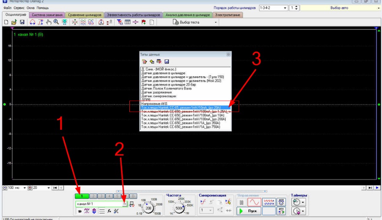Click the pause button in Управление

coord(241,202)
